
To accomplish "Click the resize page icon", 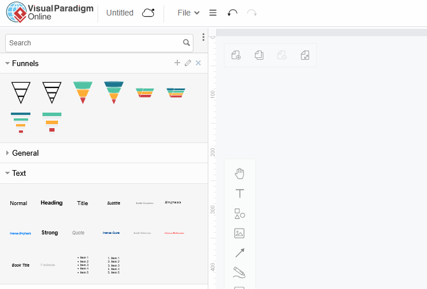I will click(x=305, y=55).
